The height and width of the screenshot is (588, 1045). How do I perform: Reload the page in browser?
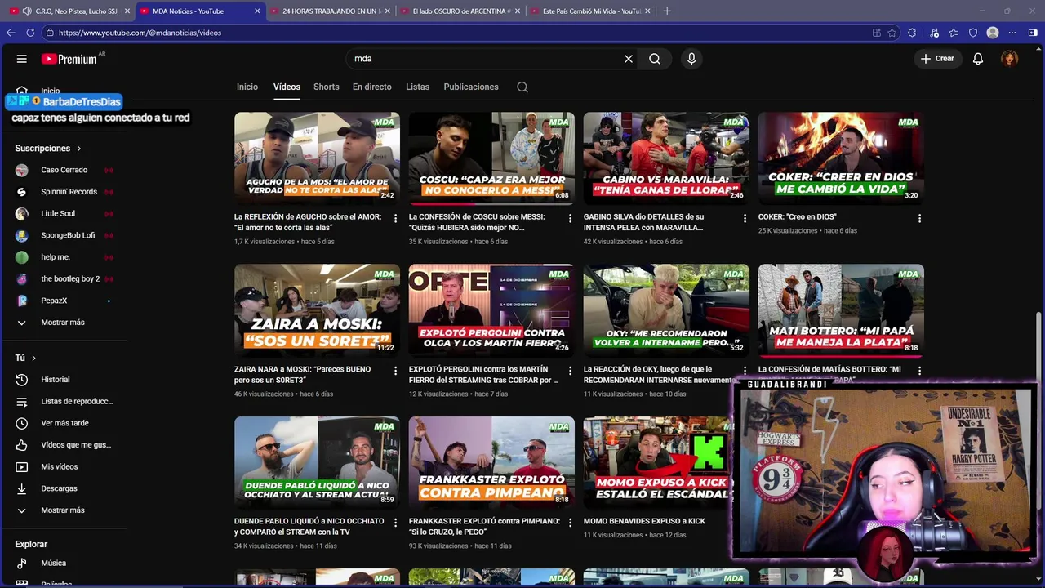30,33
